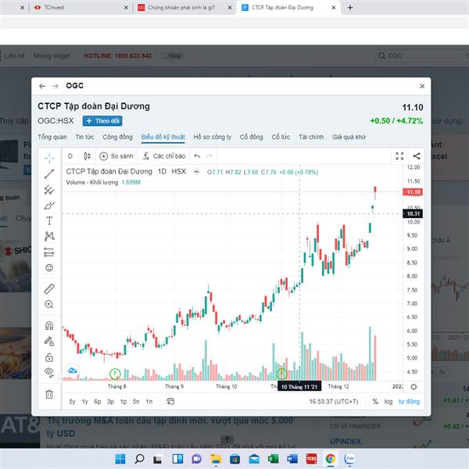Select the pattern drawing tool
This screenshot has height=469, width=469.
pyautogui.click(x=49, y=236)
